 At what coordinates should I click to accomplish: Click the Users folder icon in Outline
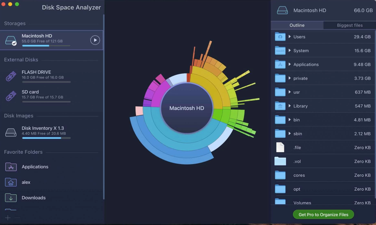280,37
